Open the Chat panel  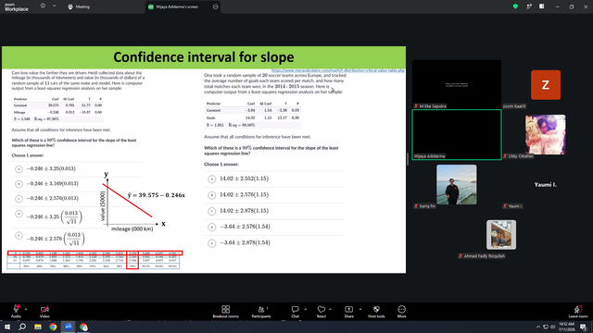coord(295,312)
